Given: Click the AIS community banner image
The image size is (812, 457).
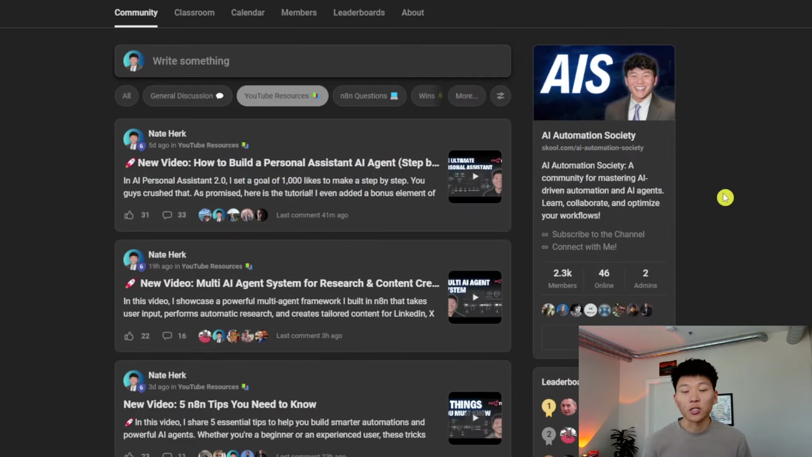Looking at the screenshot, I should point(604,83).
